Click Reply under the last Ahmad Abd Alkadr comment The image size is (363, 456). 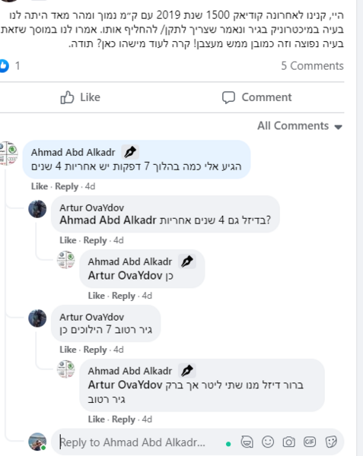click(x=123, y=420)
